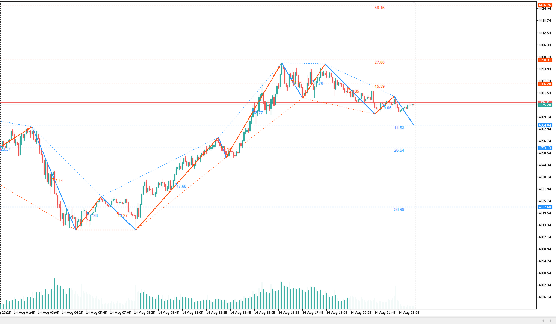Click the blue 14.83 level label
The width and height of the screenshot is (556, 324).
(x=399, y=128)
